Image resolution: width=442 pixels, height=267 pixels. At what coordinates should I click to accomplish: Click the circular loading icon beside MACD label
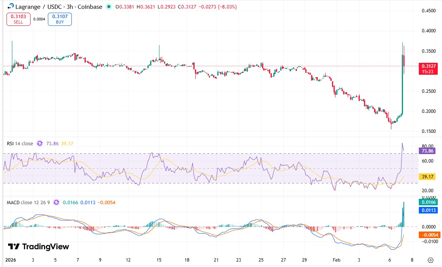click(x=57, y=202)
